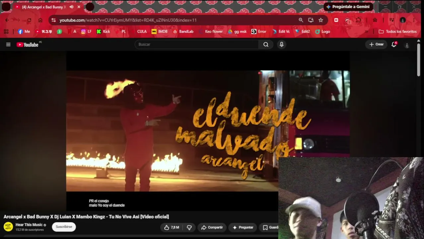The width and height of the screenshot is (424, 239).
Task: Open the Instagram 'LF' bookmark
Action: [86, 32]
